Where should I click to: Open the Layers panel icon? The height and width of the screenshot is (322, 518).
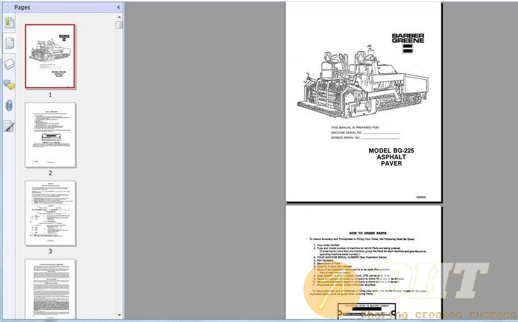(9, 64)
